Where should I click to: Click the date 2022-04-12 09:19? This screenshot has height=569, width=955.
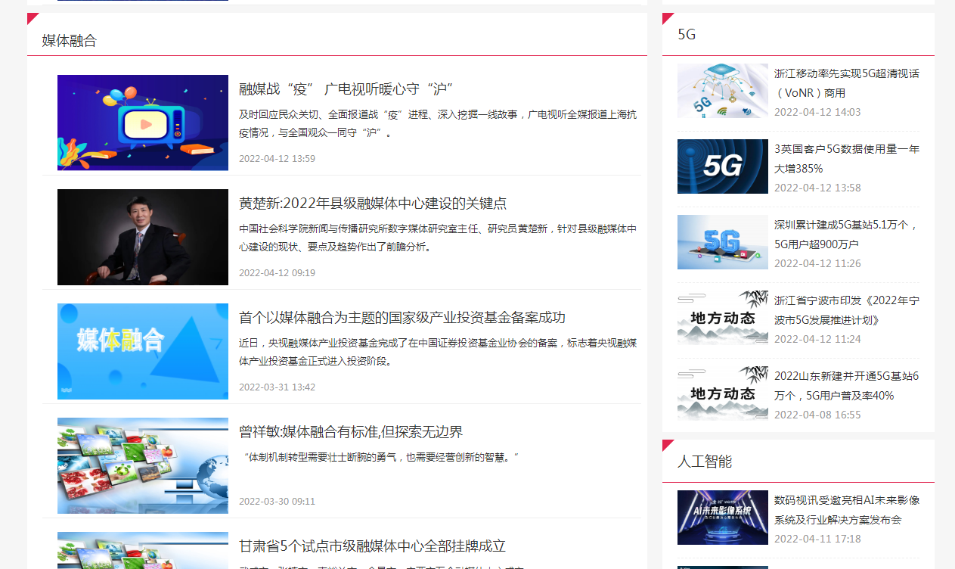pyautogui.click(x=277, y=272)
